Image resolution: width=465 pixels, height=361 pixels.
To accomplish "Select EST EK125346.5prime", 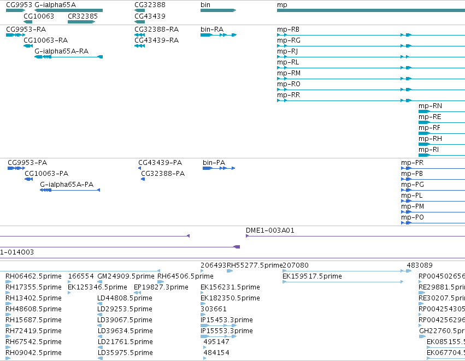I will pyautogui.click(x=69, y=293).
